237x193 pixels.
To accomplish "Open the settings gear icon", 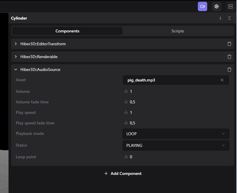I will [x=216, y=6].
